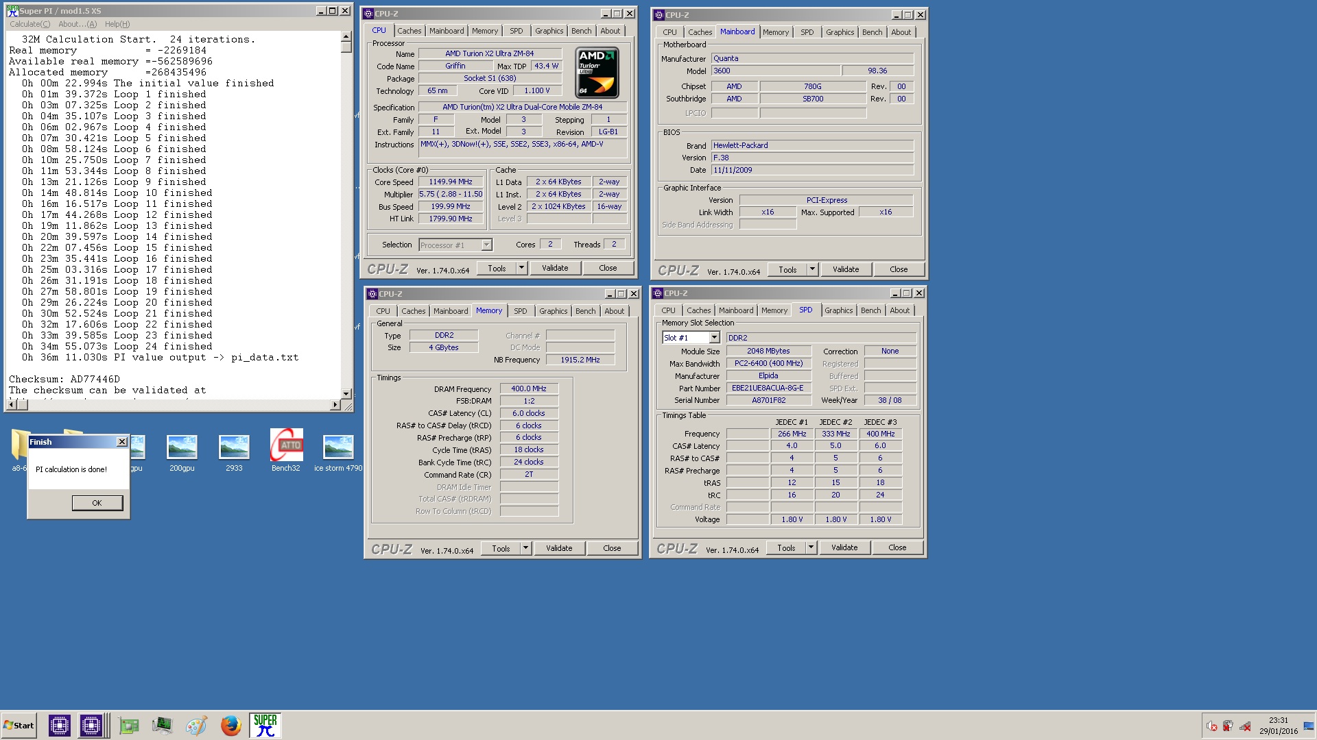Image resolution: width=1317 pixels, height=740 pixels.
Task: Click Super PI vertical scrollbar down arrow
Action: pos(346,393)
